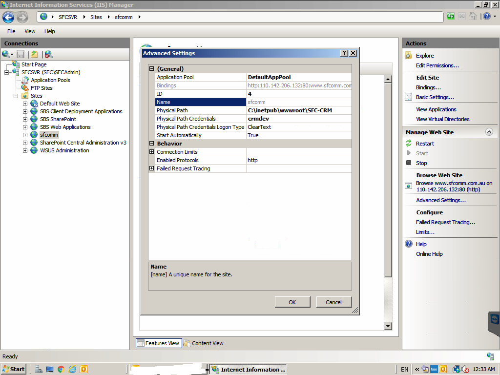This screenshot has width=500, height=375.
Task: Click the Online Help link
Action: [x=429, y=254]
